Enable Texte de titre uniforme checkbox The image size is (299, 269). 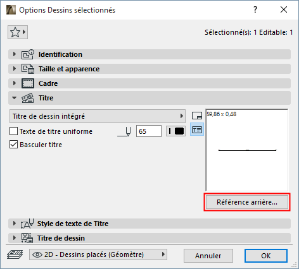click(x=13, y=131)
